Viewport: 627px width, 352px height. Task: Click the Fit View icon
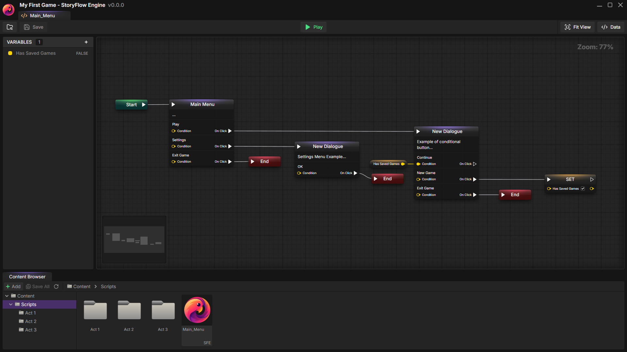568,27
